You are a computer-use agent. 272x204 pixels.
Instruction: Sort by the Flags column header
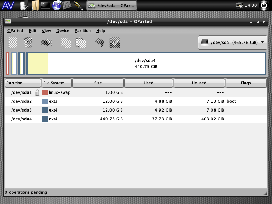(x=246, y=83)
